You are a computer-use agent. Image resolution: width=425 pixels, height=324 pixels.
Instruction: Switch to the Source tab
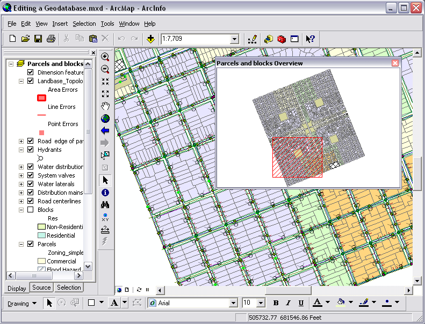[41, 288]
